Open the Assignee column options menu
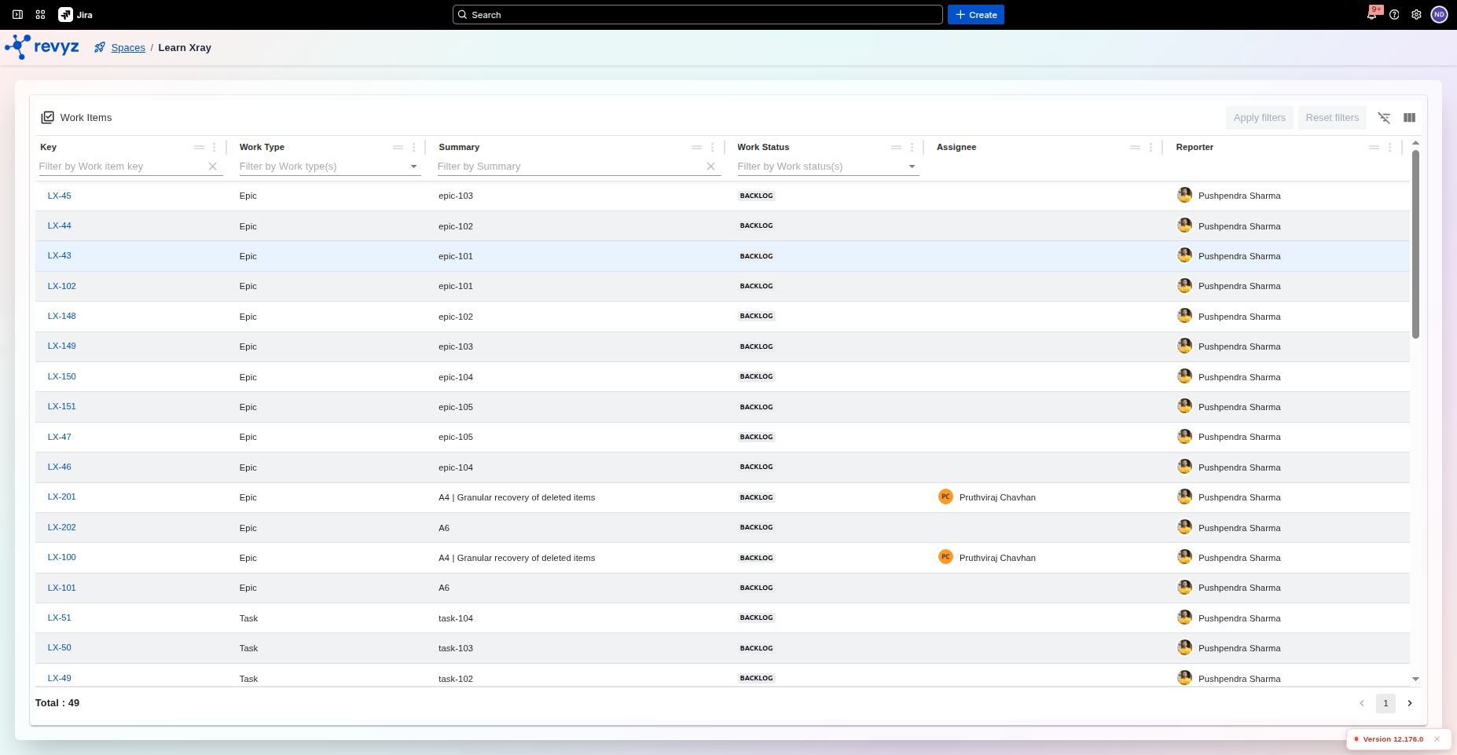 point(1151,148)
